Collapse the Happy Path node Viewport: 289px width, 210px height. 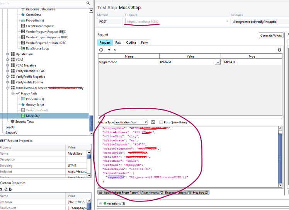[13, 93]
